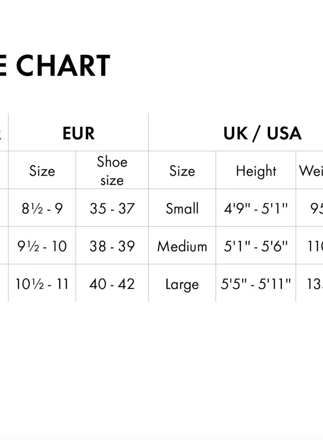Select the Size header under UK / USA
323x440 pixels.
(x=182, y=171)
